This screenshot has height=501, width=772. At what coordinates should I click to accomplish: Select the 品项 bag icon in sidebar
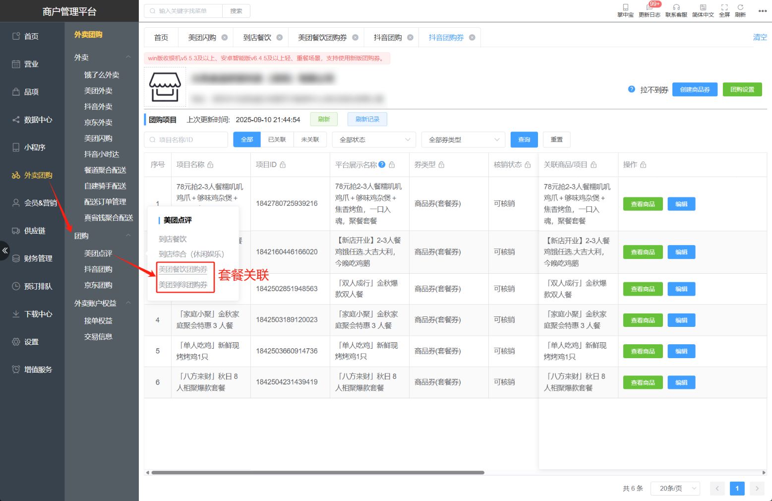pos(16,92)
